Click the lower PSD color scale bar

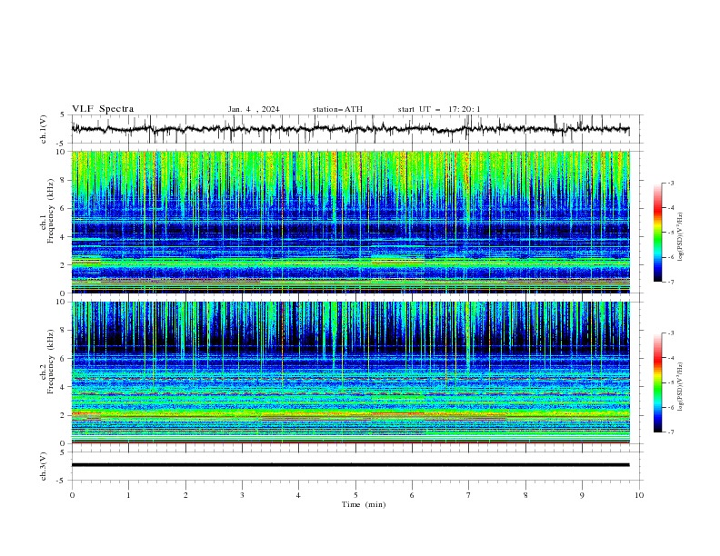(x=657, y=382)
